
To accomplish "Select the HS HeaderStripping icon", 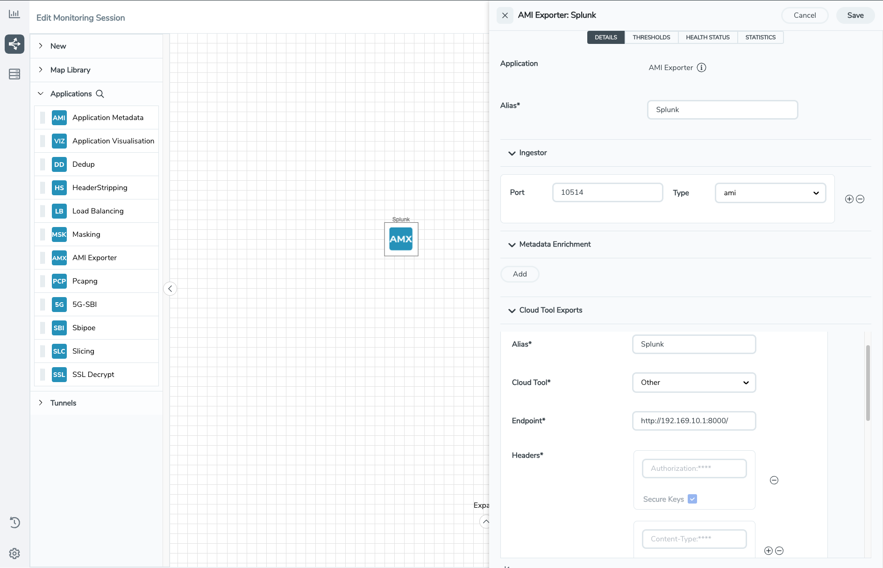I will (59, 188).
